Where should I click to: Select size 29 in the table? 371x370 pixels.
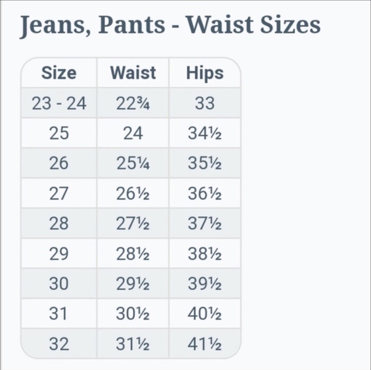pyautogui.click(x=59, y=254)
